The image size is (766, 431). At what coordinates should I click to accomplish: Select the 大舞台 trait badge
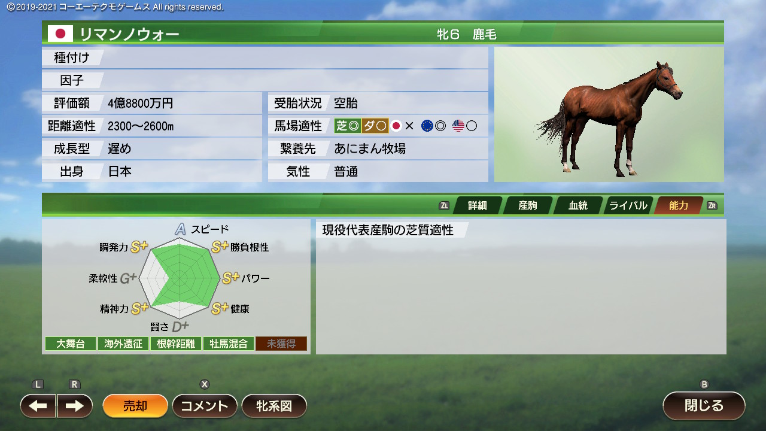coord(71,344)
